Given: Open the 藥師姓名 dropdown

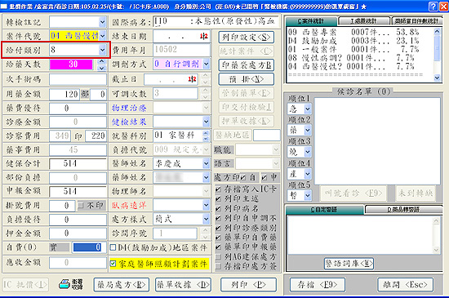Looking at the screenshot, I should click(207, 177).
